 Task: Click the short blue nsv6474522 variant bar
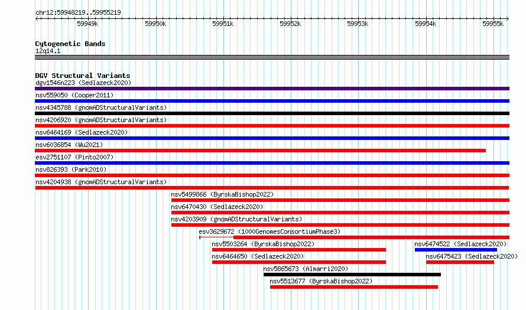(456, 250)
